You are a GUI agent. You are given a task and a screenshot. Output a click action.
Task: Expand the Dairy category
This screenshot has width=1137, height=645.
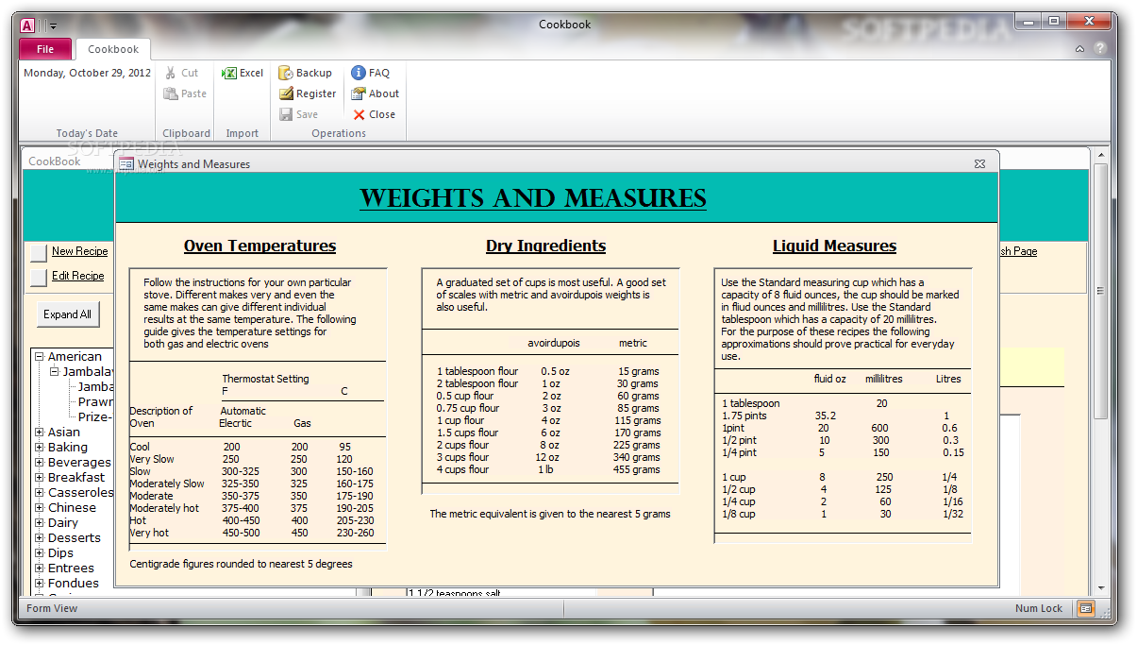coord(40,523)
